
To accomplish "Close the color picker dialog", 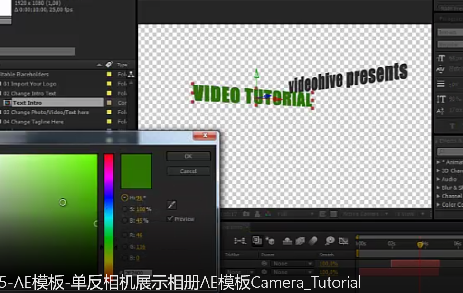I will 205,135.
